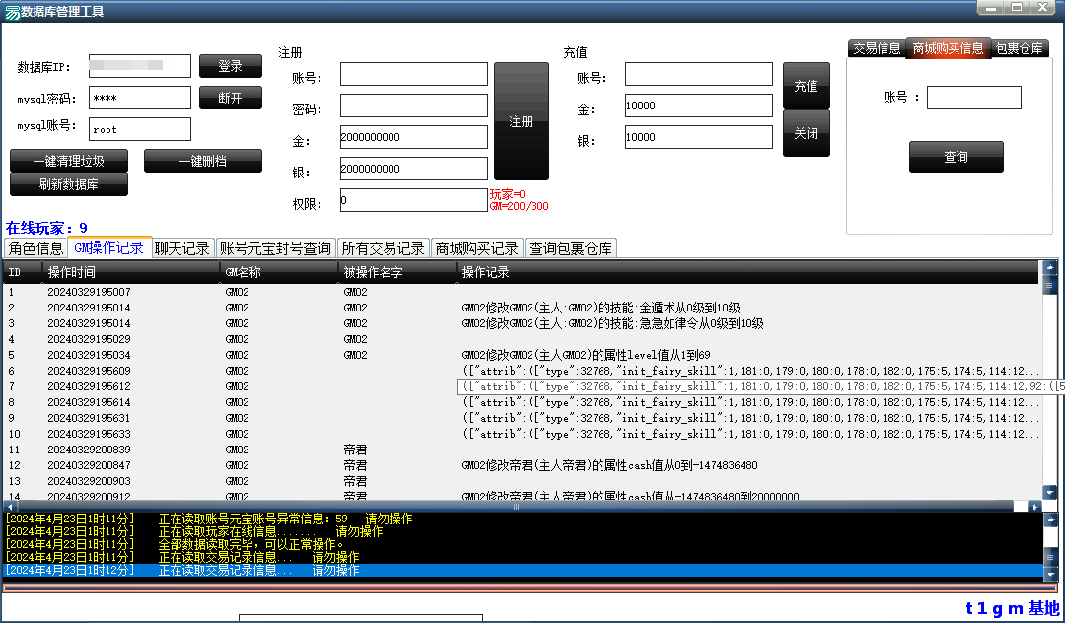Click the 数据库IP input field
Viewport: 1065px width, 623px height.
[139, 66]
